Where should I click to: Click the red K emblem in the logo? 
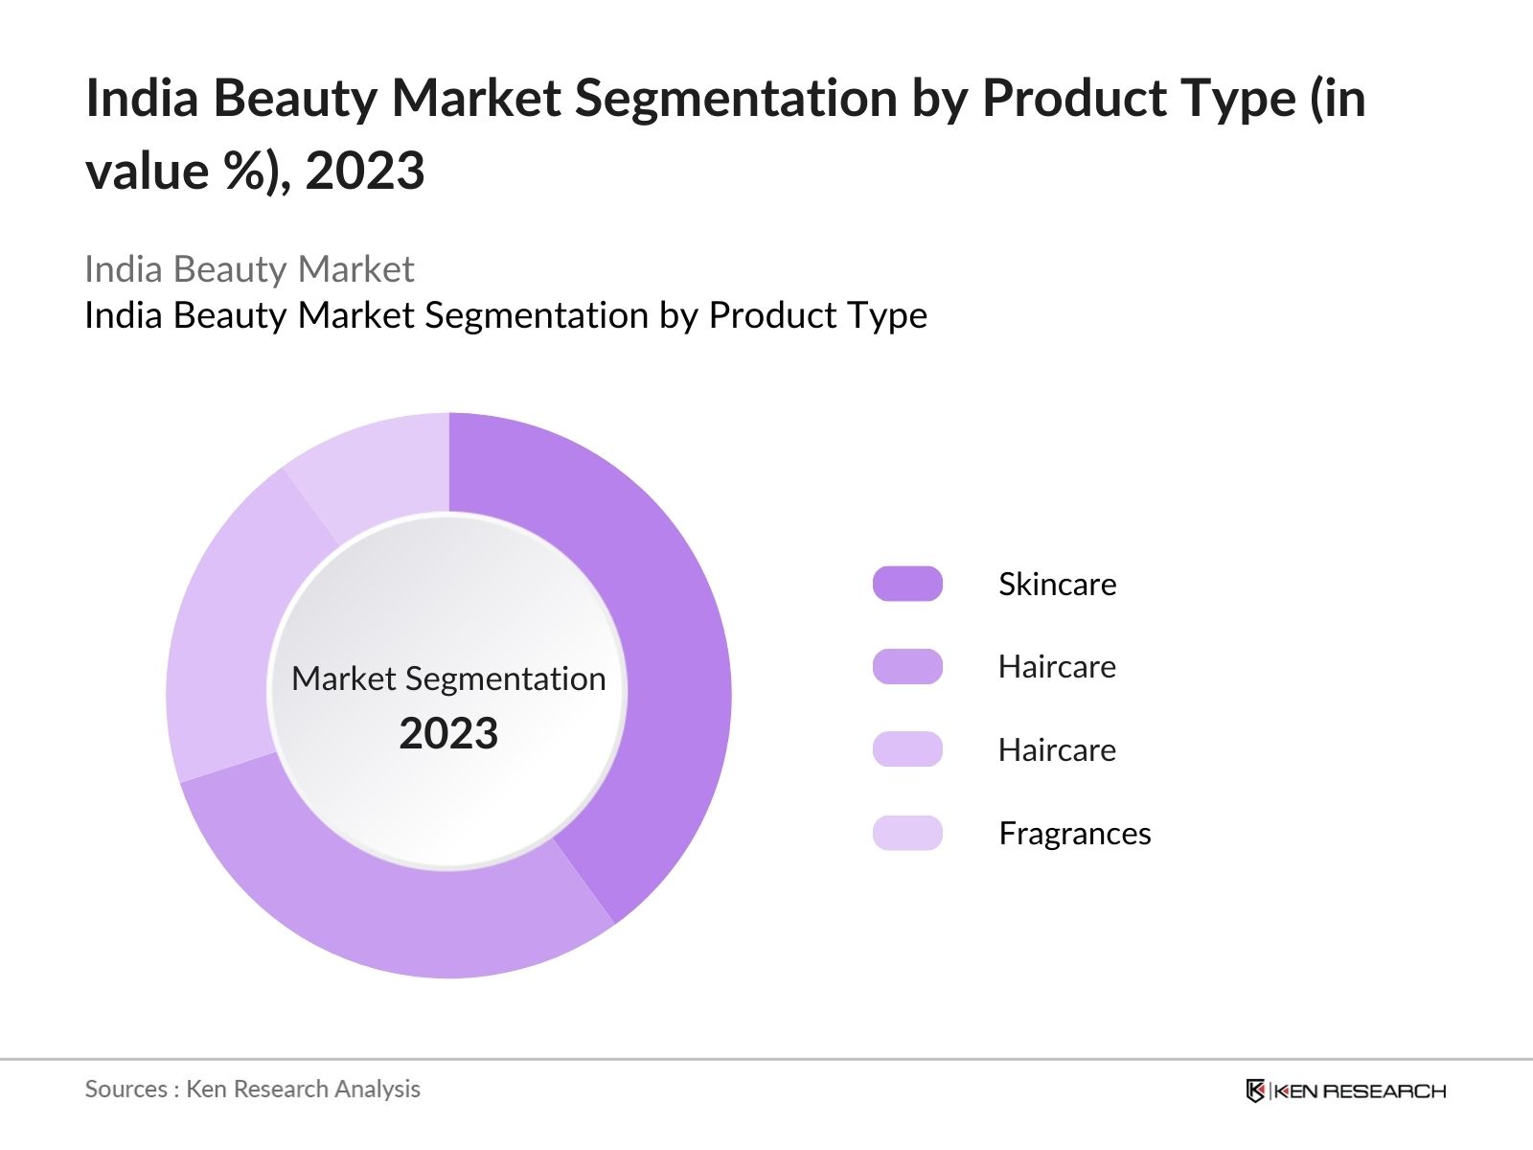1255,1090
